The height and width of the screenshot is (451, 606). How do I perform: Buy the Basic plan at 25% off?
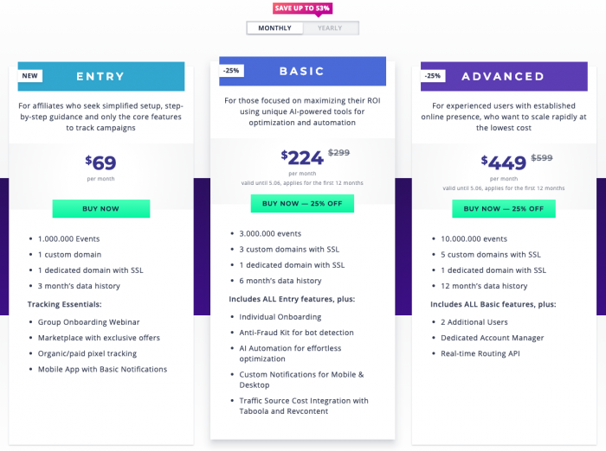click(x=302, y=203)
